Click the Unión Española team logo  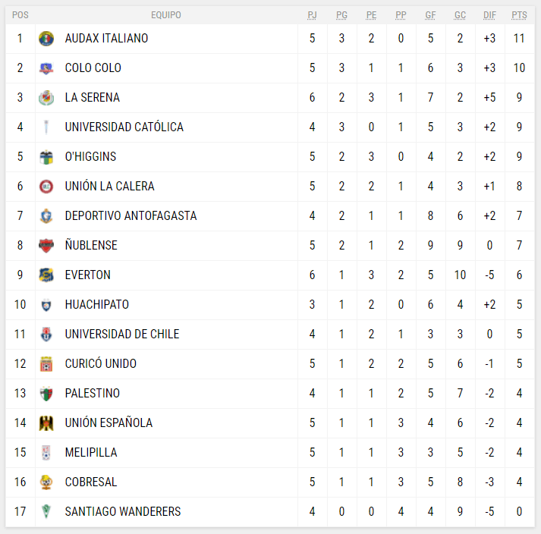(46, 422)
